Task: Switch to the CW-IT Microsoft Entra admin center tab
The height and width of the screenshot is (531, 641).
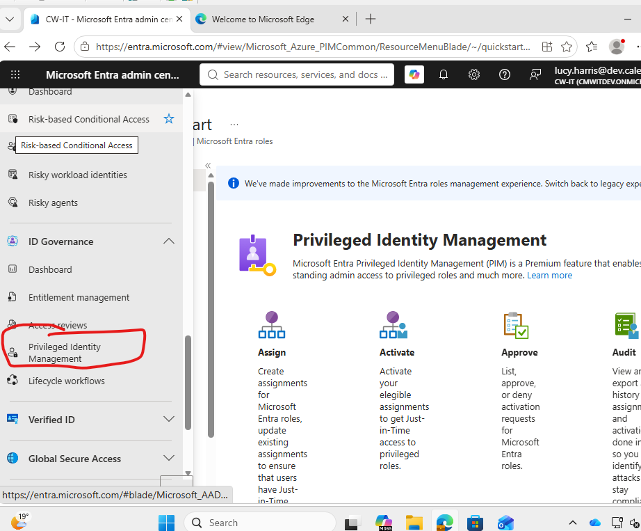Action: click(107, 19)
